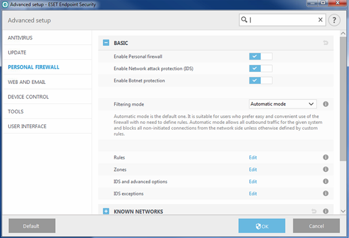Click the scrollbar up arrow

coord(343,34)
